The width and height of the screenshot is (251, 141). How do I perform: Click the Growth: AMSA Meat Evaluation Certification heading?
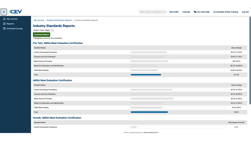pyautogui.click(x=57, y=118)
